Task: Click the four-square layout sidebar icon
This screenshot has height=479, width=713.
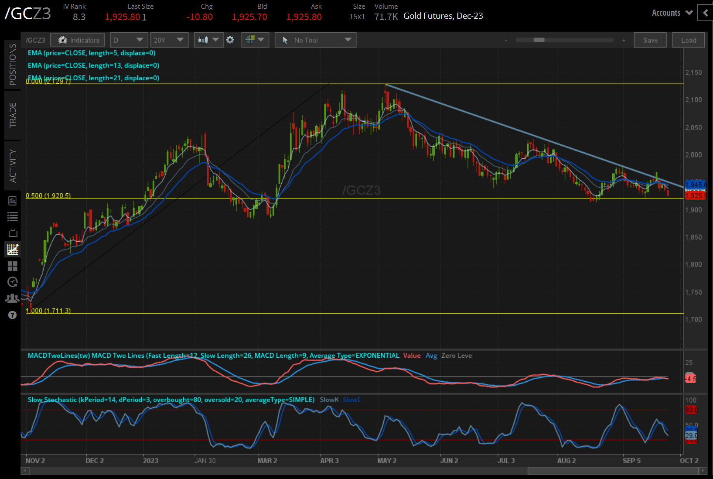Action: [x=13, y=266]
